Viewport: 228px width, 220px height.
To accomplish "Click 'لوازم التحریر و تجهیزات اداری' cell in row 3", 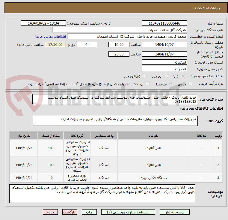I will pyautogui.click(x=77, y=178).
